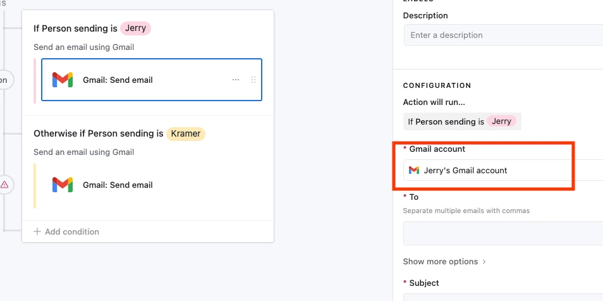Select the Gmail: Send email card under Jerry
This screenshot has height=301, width=603.
152,80
